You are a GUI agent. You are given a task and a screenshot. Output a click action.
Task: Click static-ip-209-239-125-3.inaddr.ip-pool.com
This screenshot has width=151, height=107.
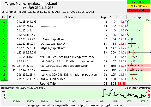click(x=69, y=75)
